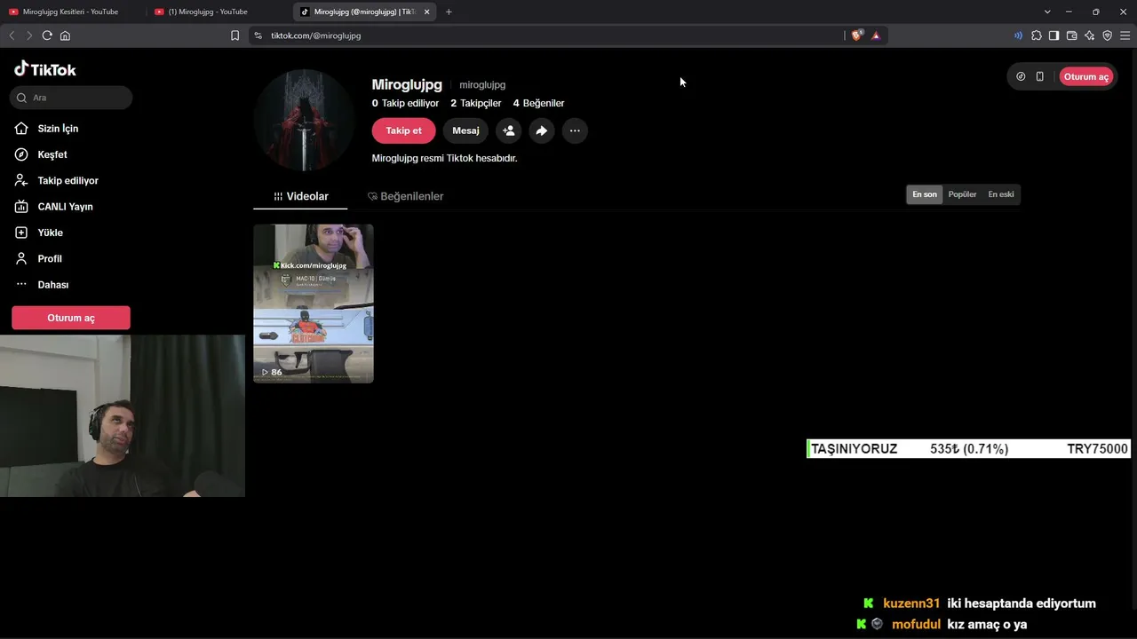
Task: Click the 2 Takipçiler followers count
Action: click(475, 103)
